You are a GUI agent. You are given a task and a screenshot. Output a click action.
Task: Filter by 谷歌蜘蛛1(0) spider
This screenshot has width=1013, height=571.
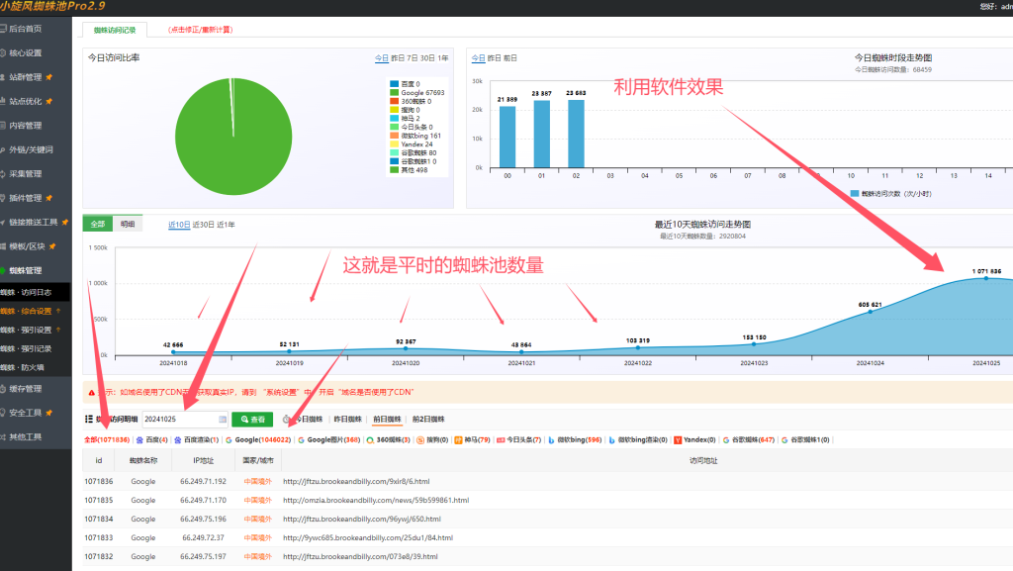click(x=805, y=439)
